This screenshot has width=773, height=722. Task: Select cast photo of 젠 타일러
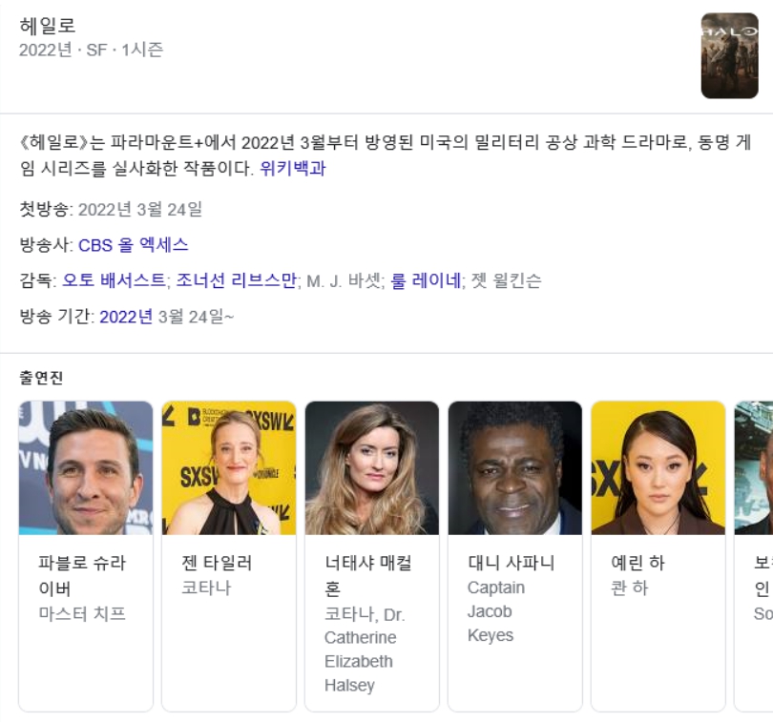point(229,467)
